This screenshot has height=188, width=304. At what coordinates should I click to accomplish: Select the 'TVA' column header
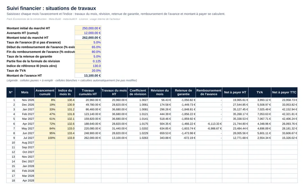260,92
